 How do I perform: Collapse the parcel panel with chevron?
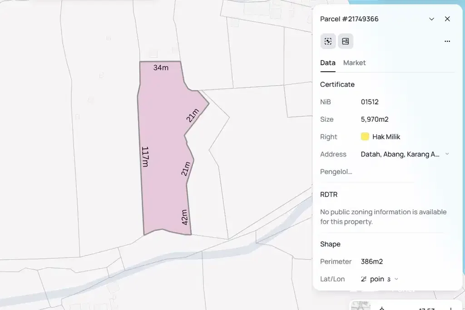[431, 19]
